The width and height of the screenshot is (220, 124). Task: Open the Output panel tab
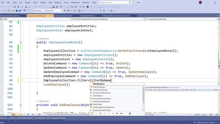[x=12, y=118]
